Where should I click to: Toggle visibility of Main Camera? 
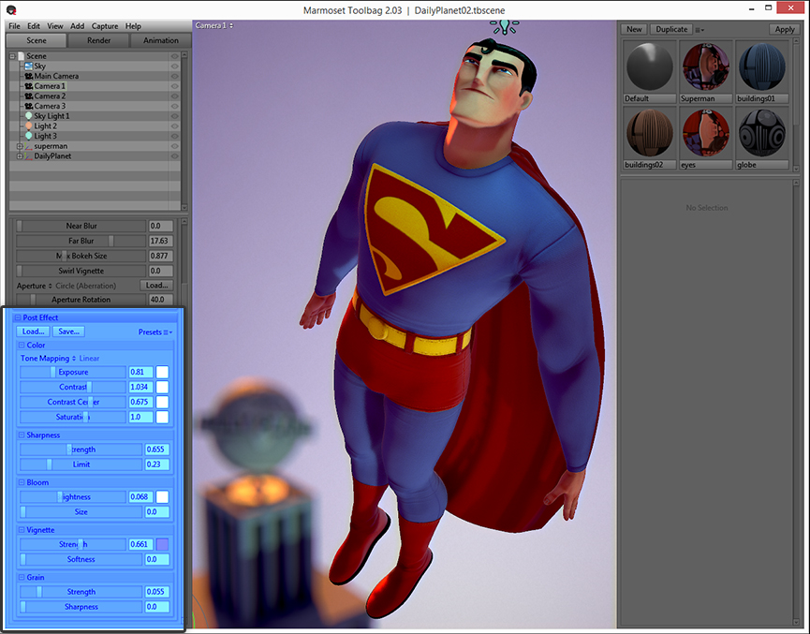[x=174, y=76]
